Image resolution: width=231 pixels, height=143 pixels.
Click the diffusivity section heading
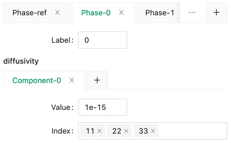tap(21, 61)
